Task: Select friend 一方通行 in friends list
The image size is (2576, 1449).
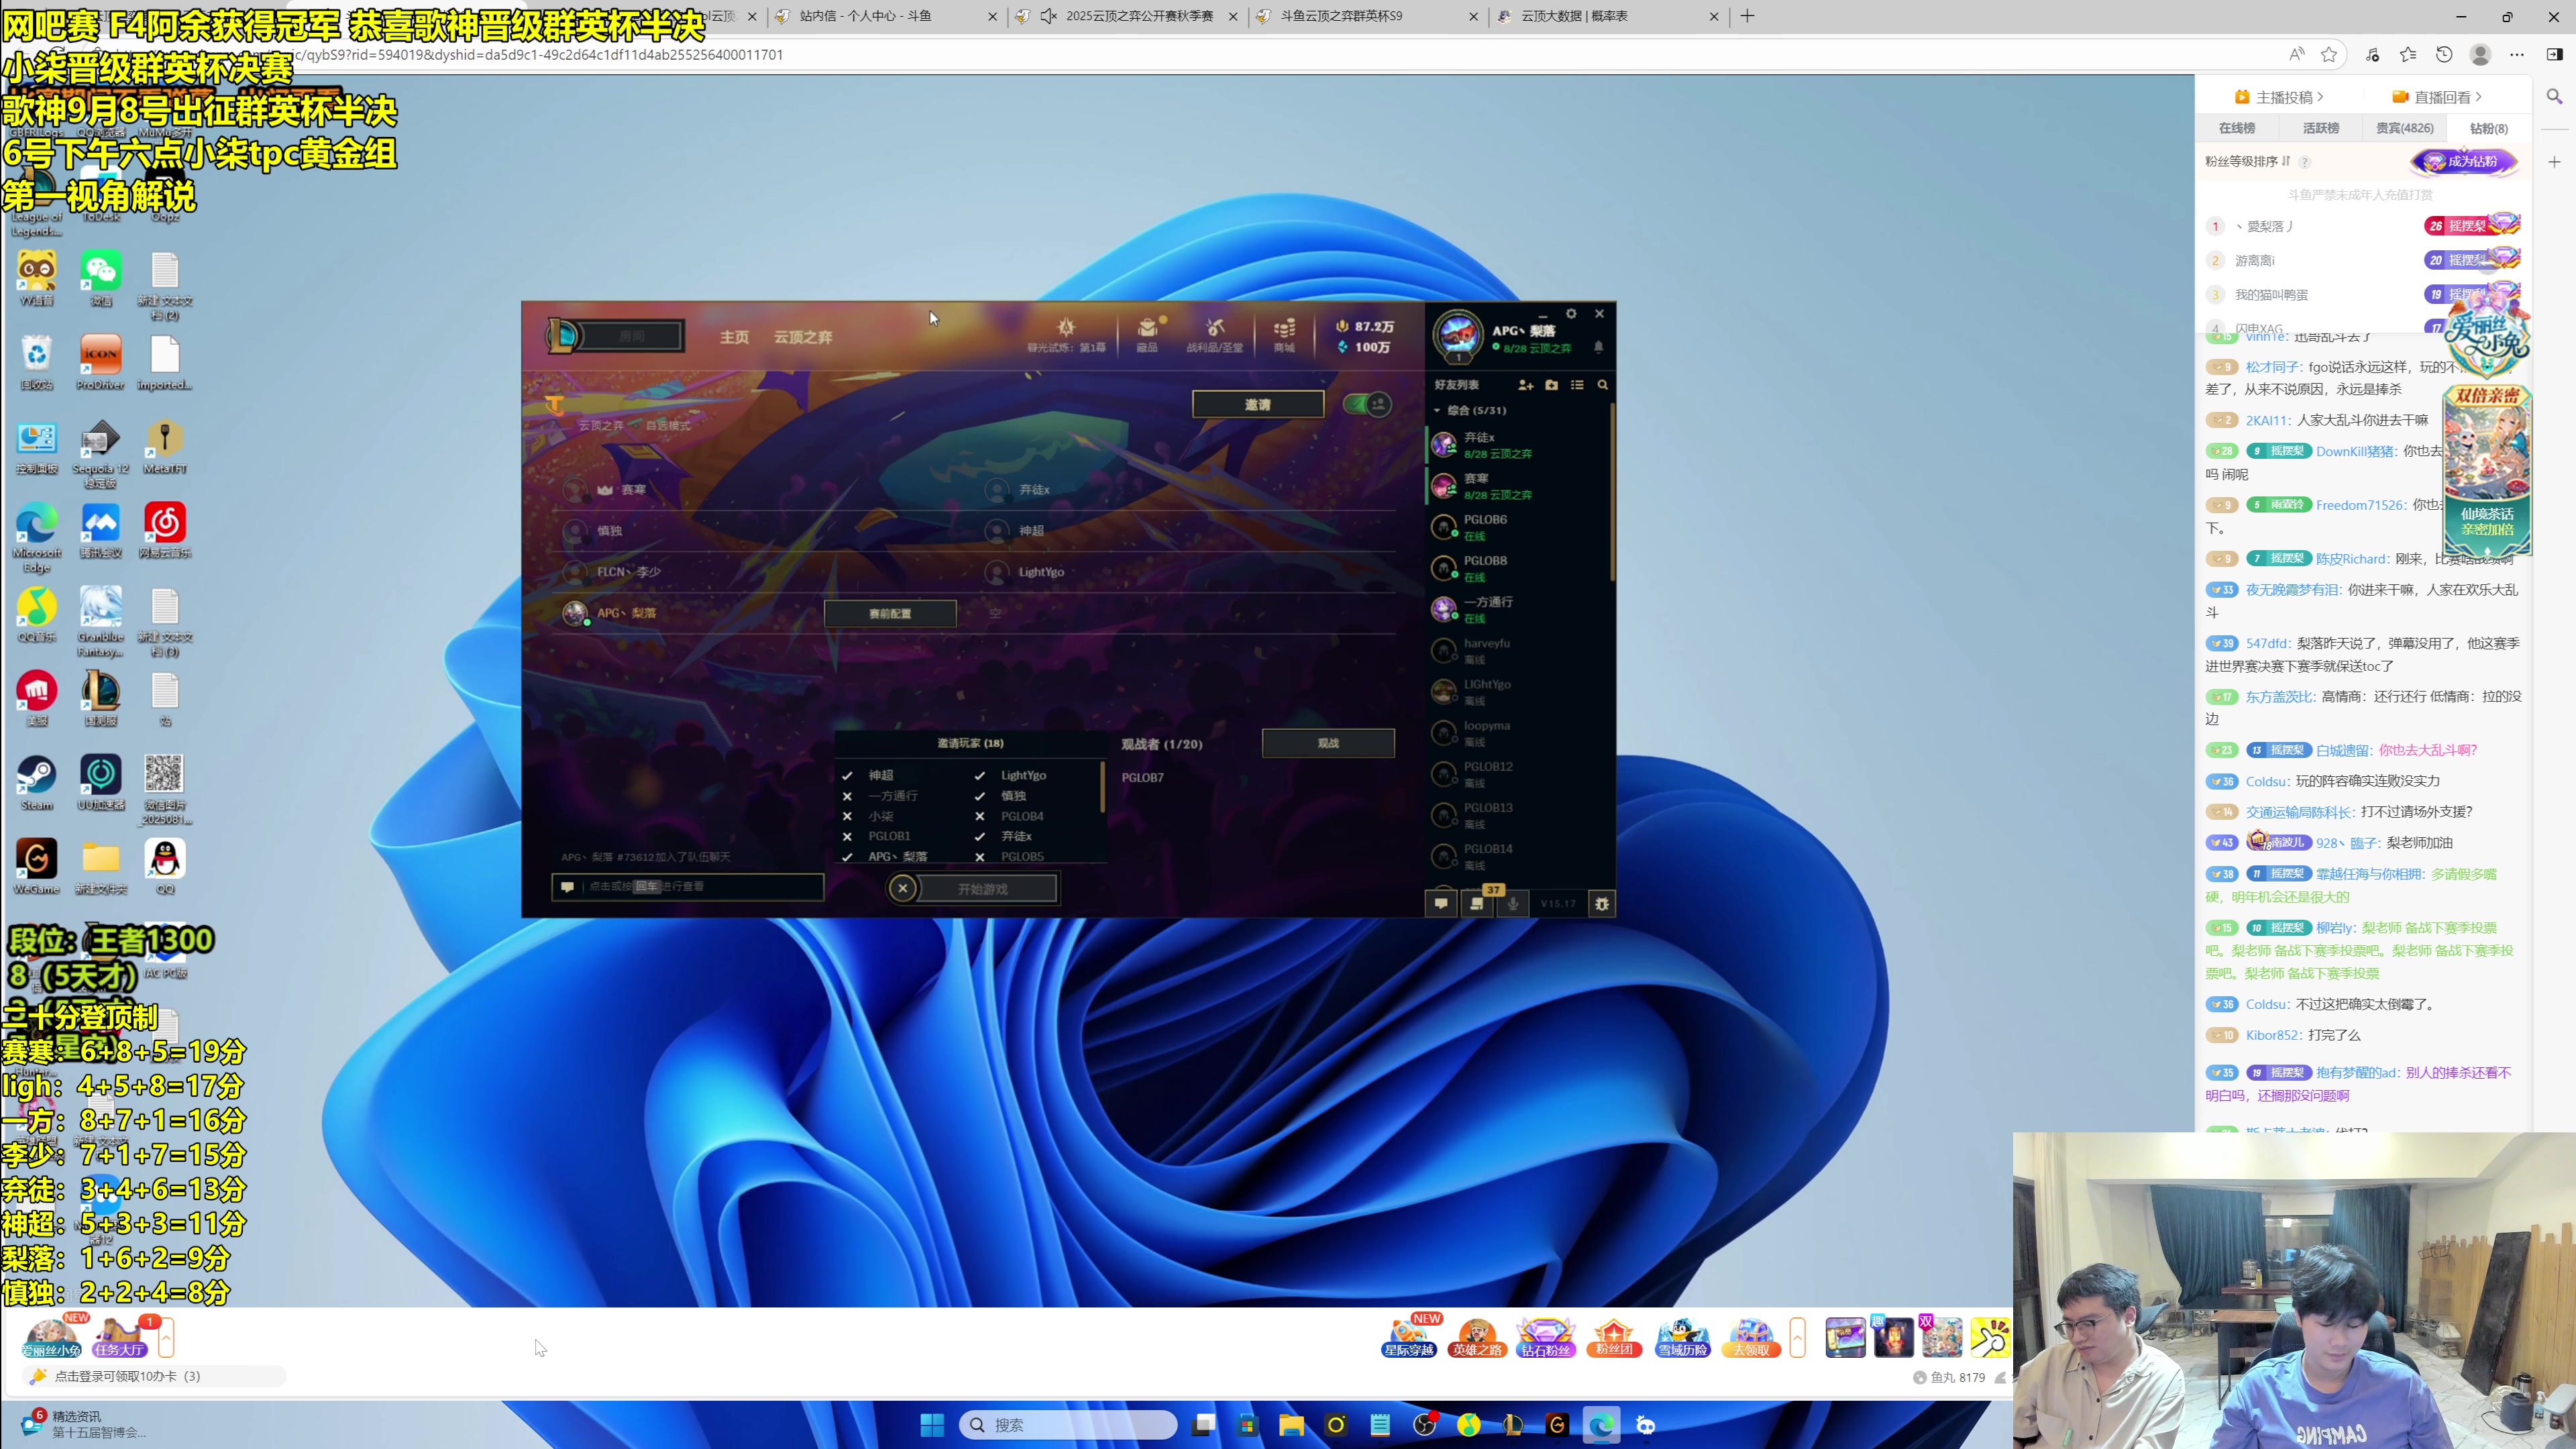Action: pos(1518,609)
